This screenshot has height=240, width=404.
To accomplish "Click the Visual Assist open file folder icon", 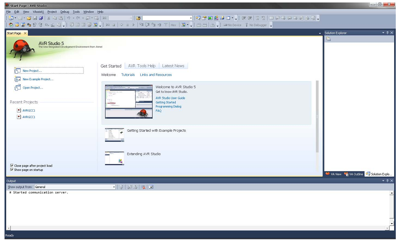I will (x=17, y=25).
